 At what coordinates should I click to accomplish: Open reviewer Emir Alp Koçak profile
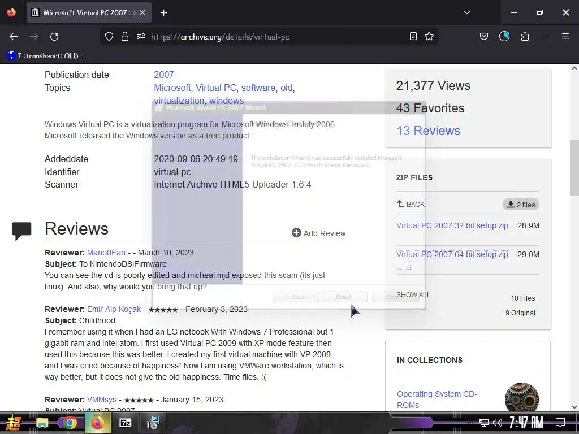(x=114, y=309)
